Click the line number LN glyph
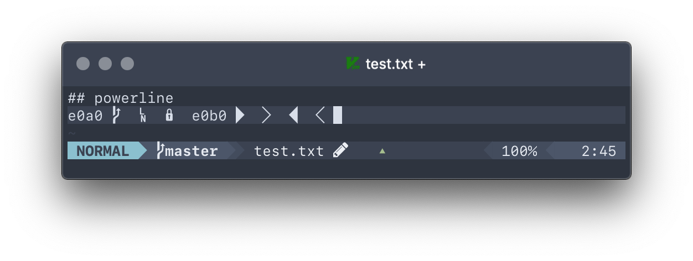Screen dimensions: 693x261 143,116
